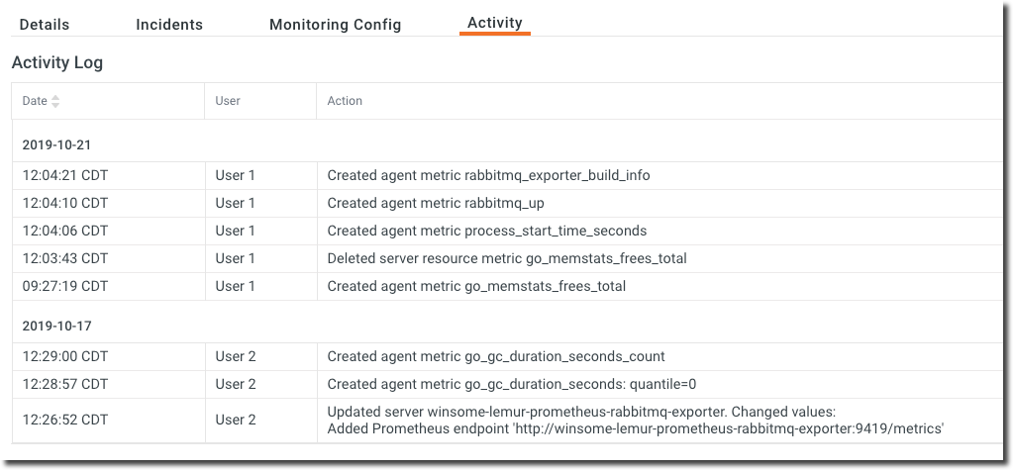Switch to the Incidents tab

pos(169,25)
